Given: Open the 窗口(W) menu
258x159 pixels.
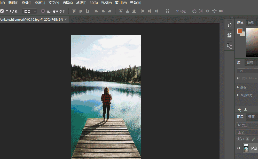Looking at the screenshot, I should (x=121, y=3).
